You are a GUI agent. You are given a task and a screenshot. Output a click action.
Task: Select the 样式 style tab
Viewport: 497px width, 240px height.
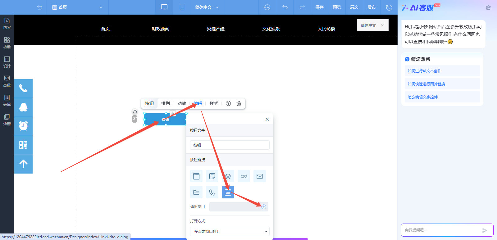point(214,103)
